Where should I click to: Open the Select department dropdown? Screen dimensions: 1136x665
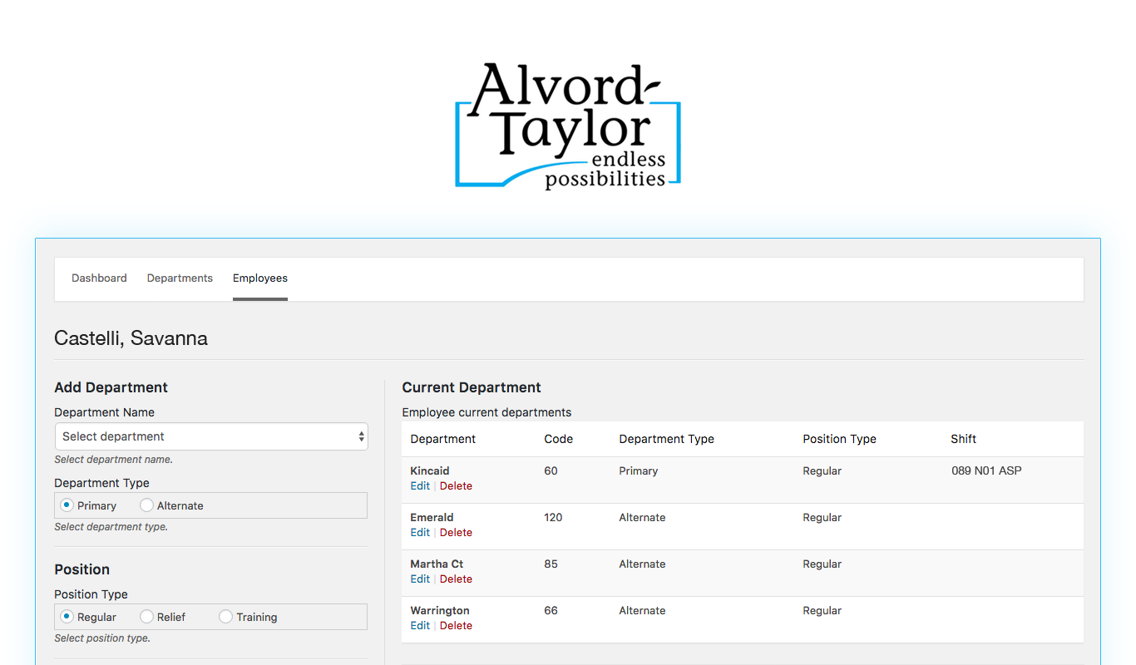(210, 436)
